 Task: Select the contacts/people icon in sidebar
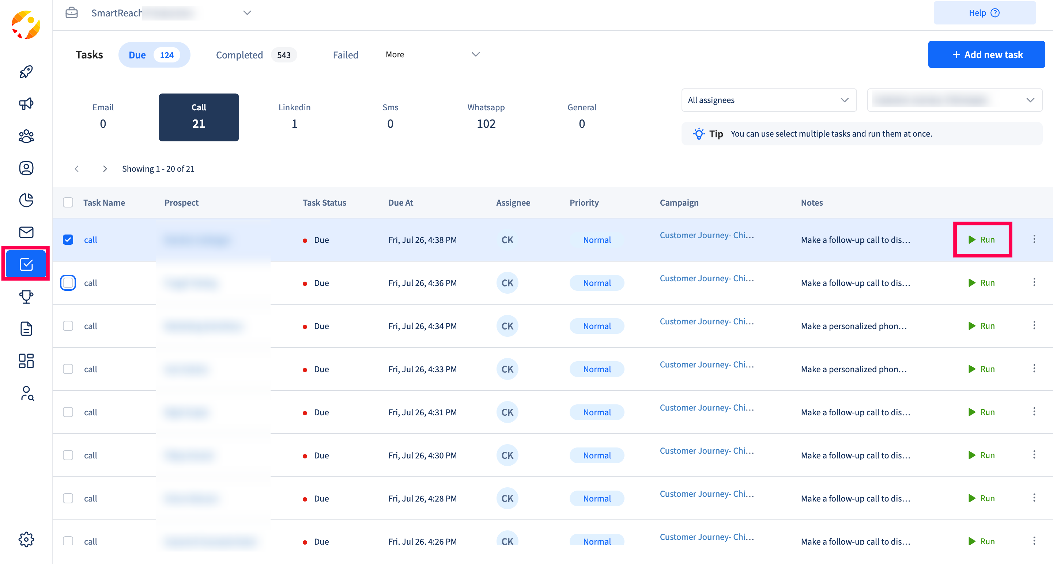point(26,136)
